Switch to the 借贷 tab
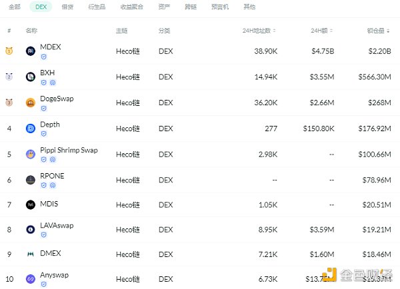400x289 pixels. click(x=67, y=7)
